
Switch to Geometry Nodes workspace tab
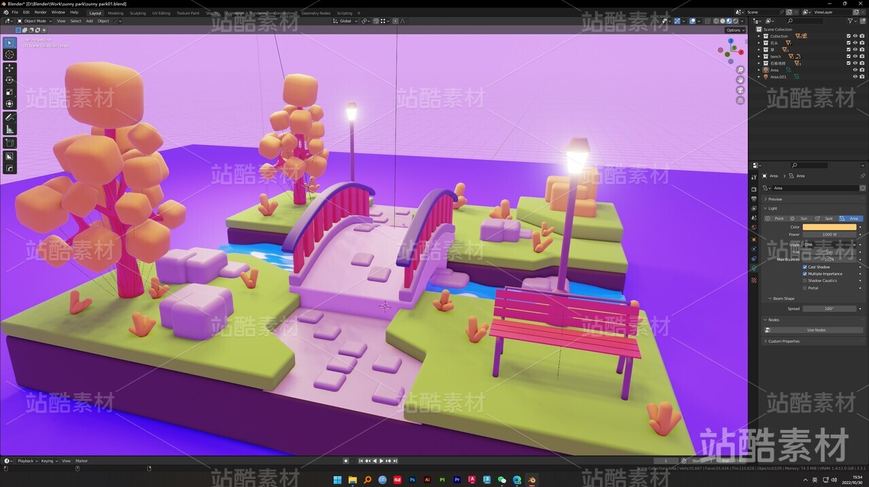point(316,13)
